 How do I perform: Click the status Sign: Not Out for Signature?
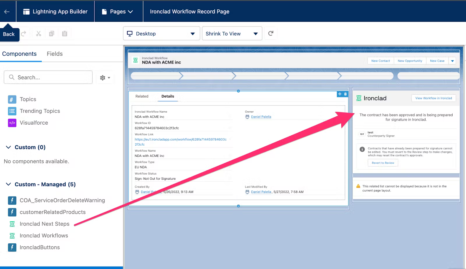point(155,179)
